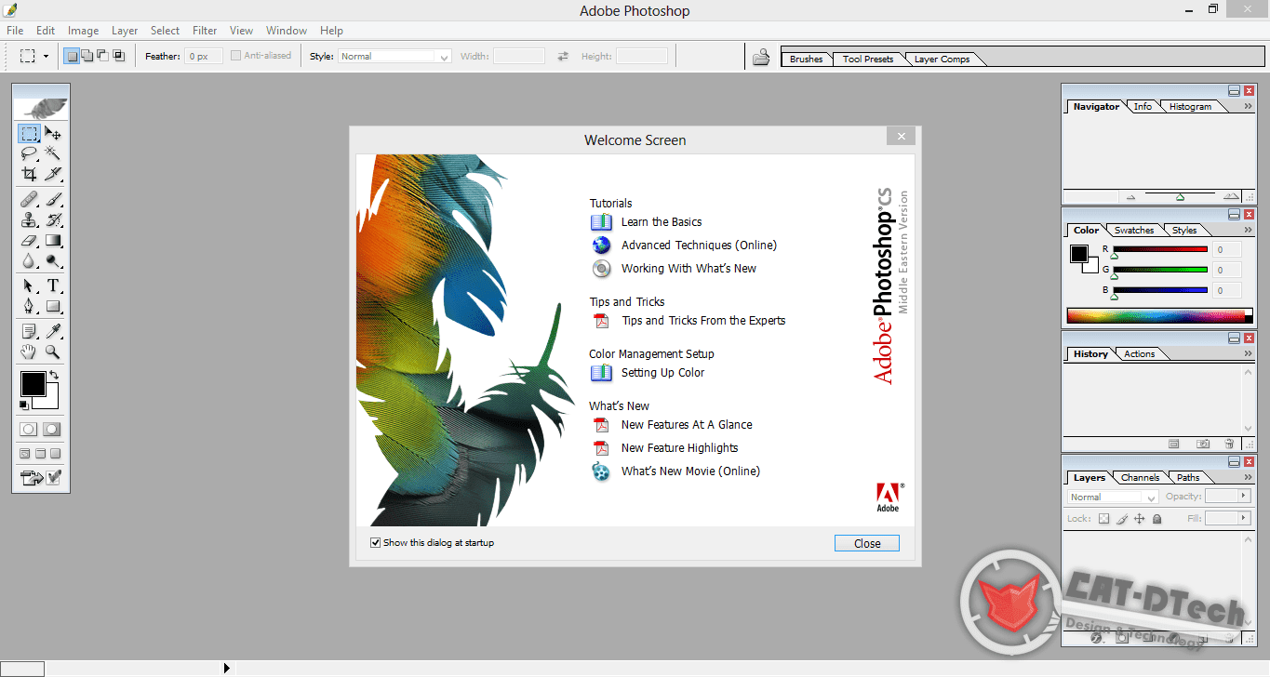The image size is (1270, 677).
Task: Open New Feature Highlights link
Action: pos(679,448)
